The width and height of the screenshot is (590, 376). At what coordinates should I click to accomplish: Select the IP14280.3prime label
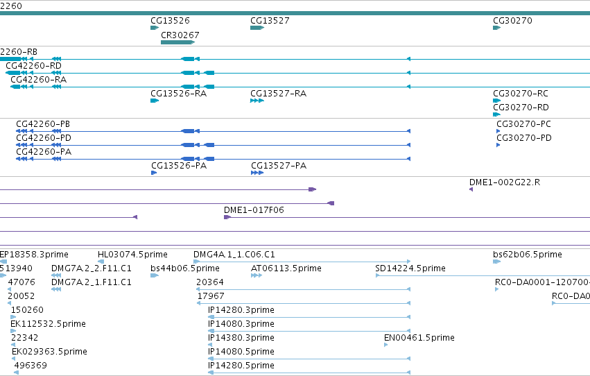click(x=241, y=310)
